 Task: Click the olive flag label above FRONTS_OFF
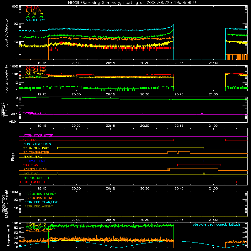pos(31,174)
